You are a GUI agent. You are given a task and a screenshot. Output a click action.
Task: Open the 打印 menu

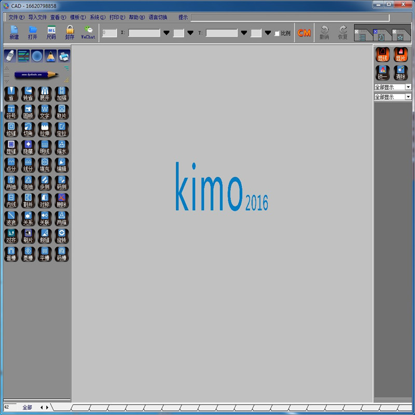click(117, 17)
